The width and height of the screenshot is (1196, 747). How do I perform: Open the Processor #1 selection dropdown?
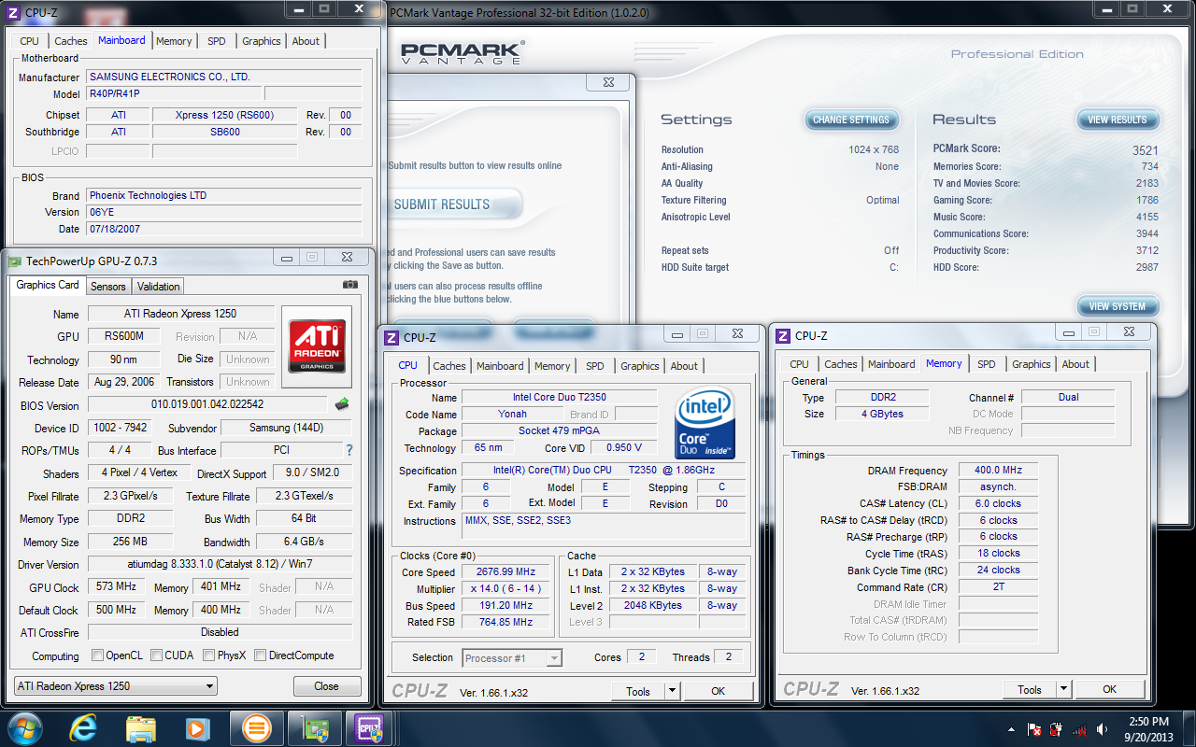point(512,658)
